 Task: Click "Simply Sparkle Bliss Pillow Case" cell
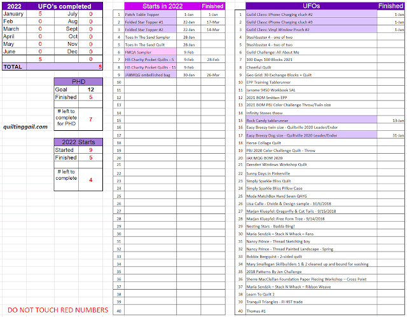(x=311, y=188)
